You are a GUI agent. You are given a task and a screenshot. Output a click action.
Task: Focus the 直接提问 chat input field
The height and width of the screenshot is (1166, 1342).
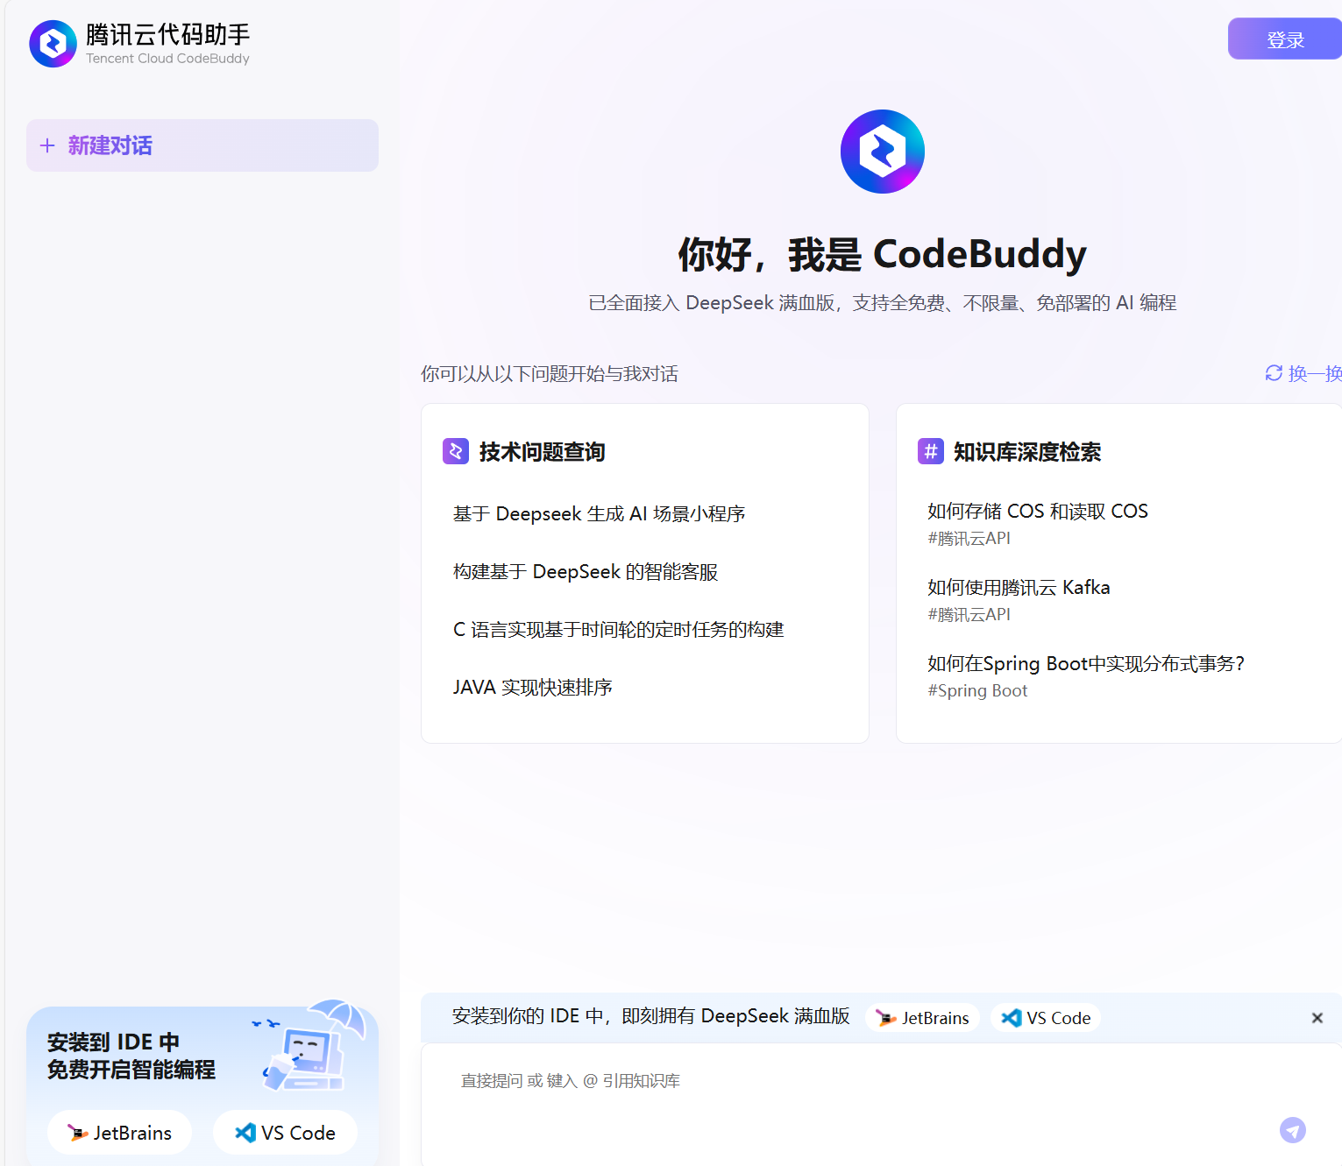tap(881, 1104)
